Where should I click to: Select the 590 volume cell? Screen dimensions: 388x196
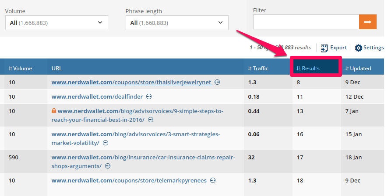(x=14, y=157)
